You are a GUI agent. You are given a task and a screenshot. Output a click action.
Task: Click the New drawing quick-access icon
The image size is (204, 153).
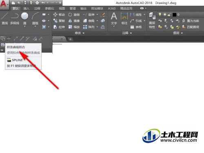[x=13, y=3]
